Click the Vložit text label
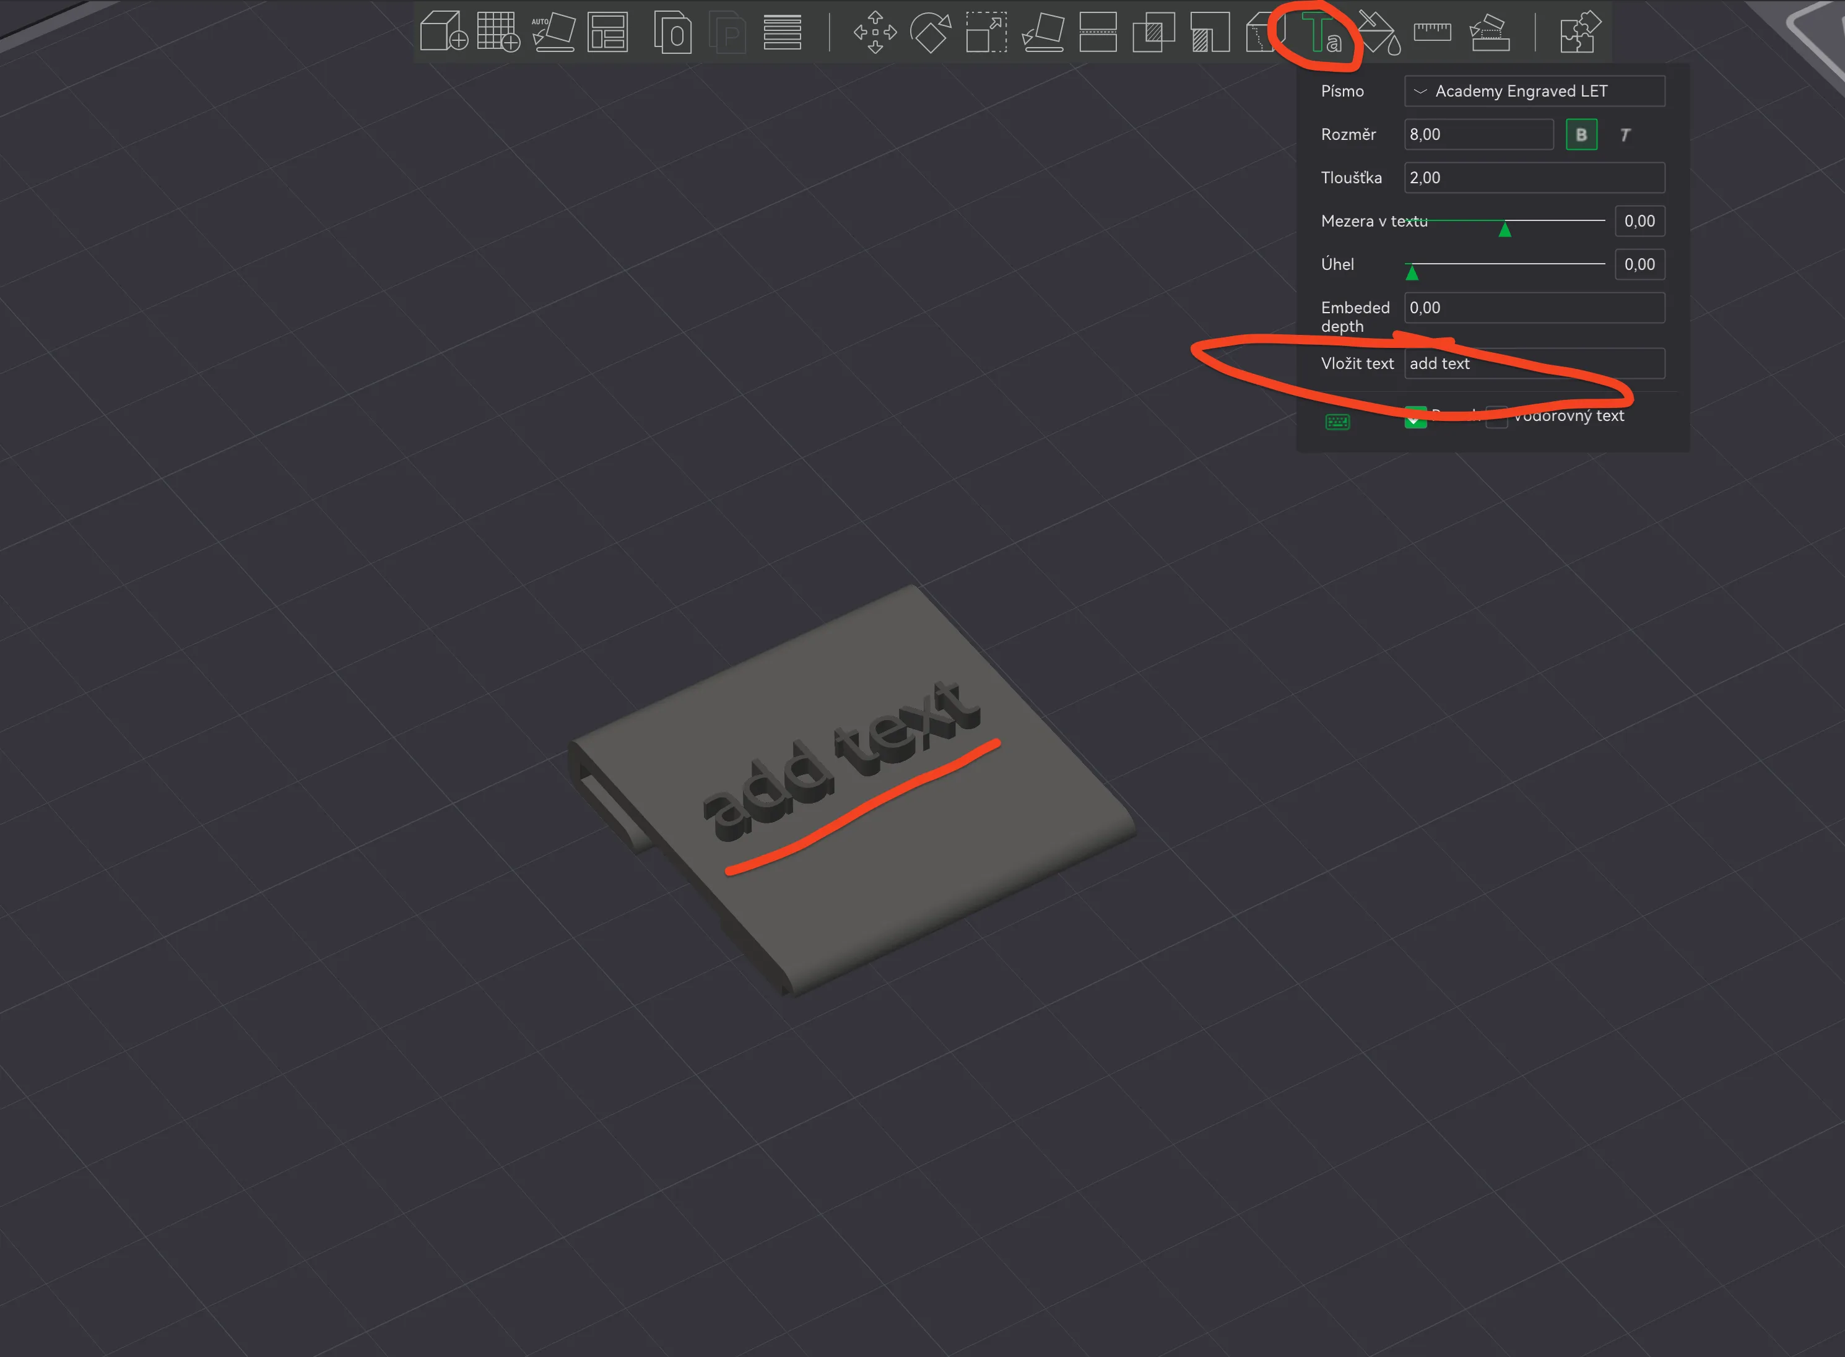 pos(1357,364)
